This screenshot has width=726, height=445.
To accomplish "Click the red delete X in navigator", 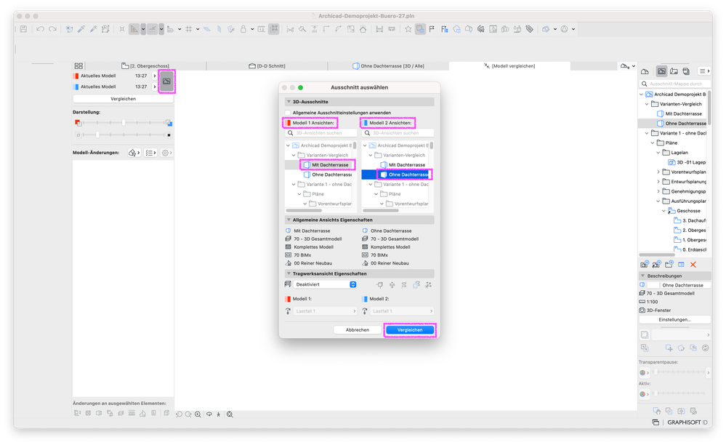I will pos(693,265).
